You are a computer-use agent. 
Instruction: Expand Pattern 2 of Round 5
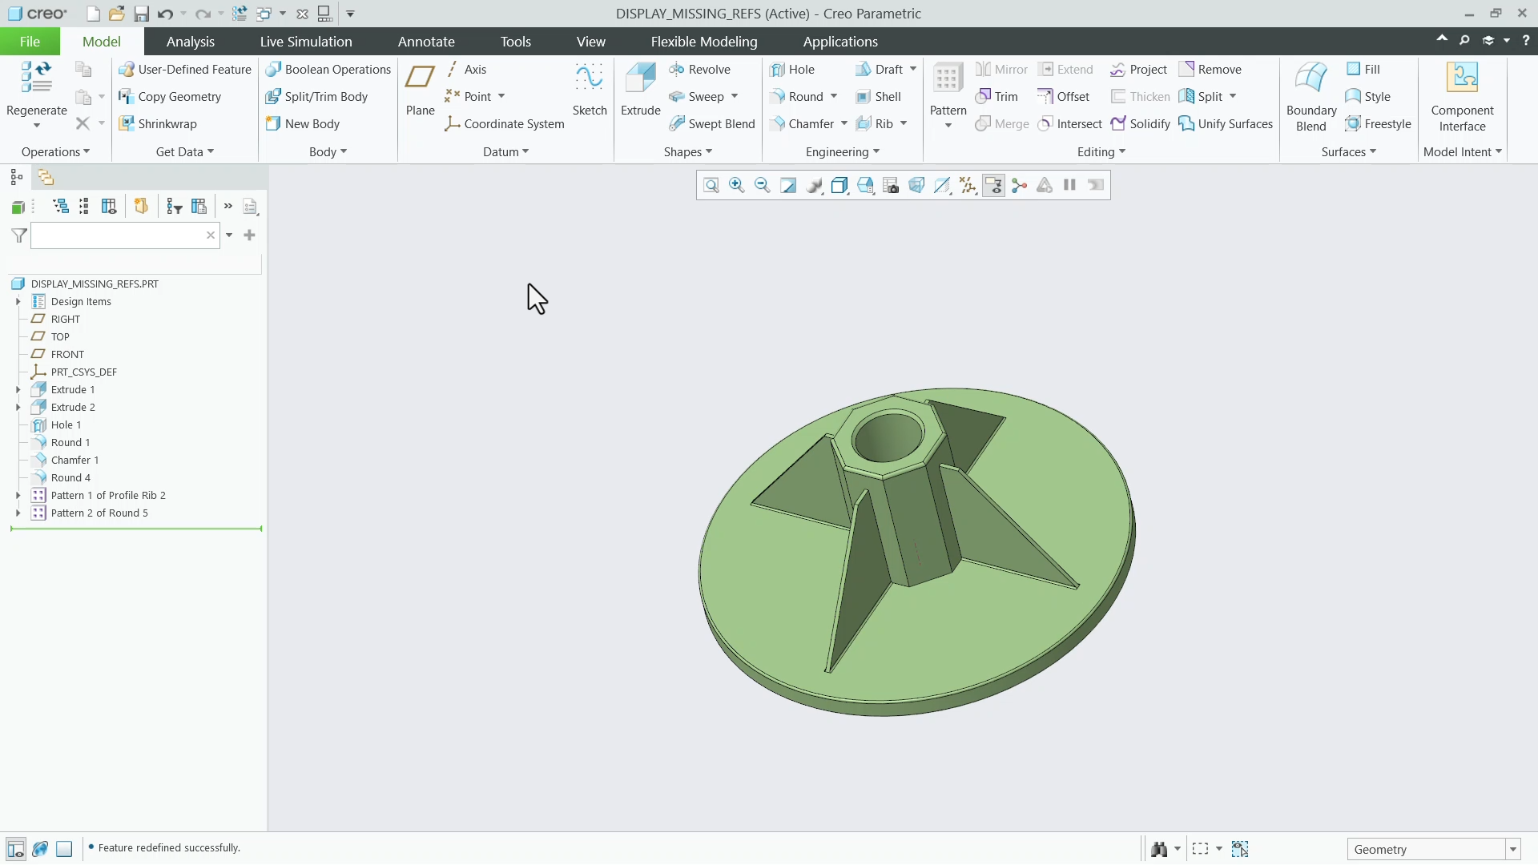pyautogui.click(x=18, y=513)
